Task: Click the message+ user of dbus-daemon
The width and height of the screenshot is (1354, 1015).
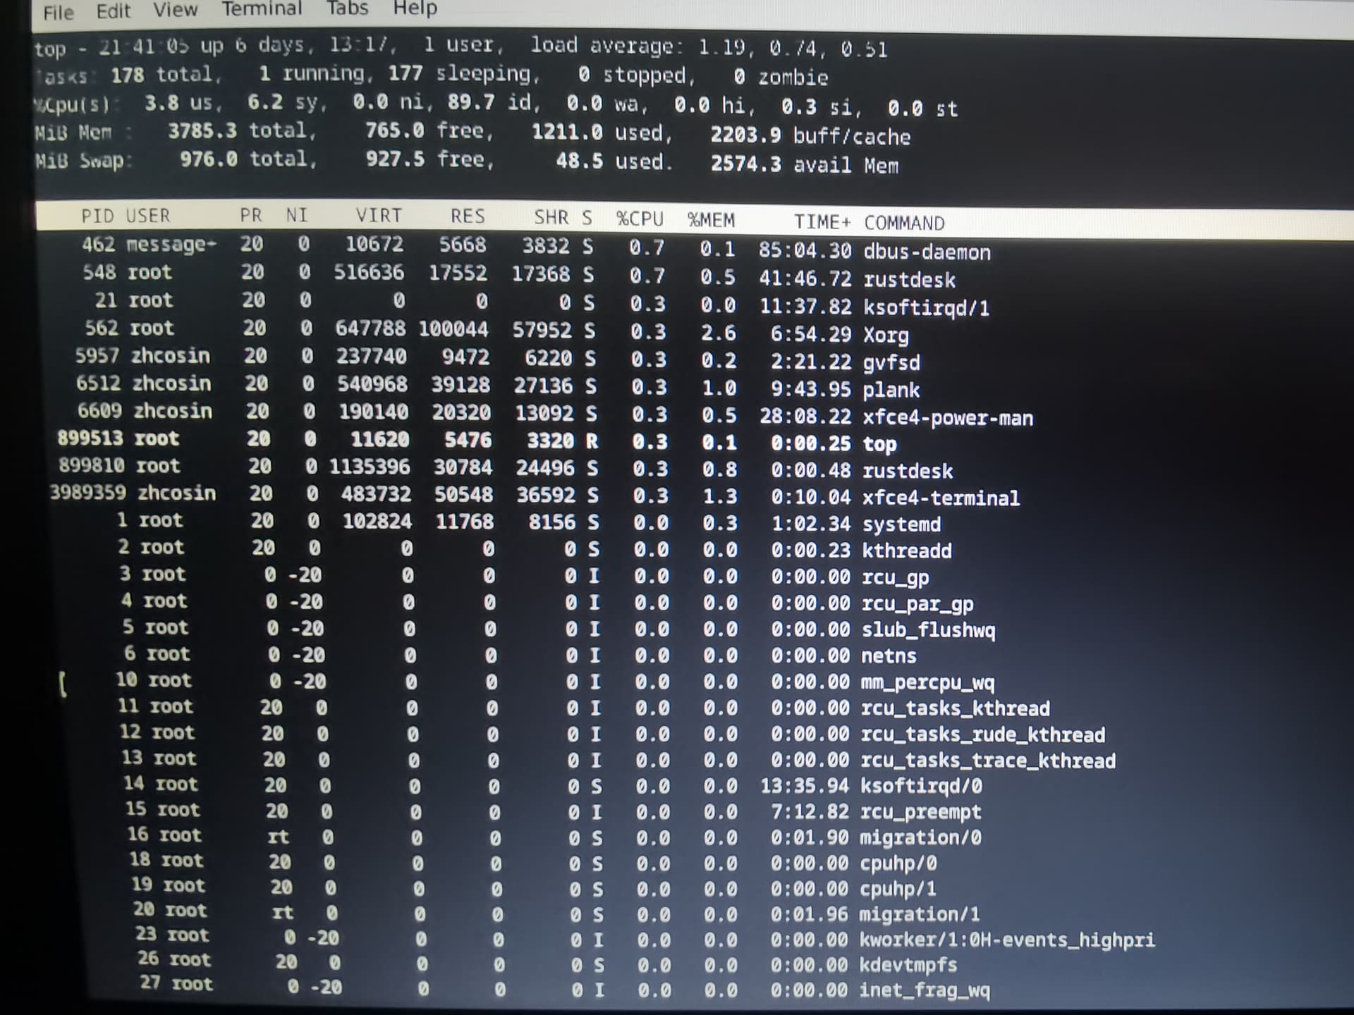Action: 171,245
